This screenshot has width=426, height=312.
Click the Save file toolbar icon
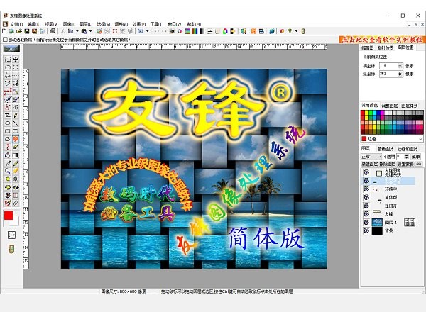tap(26, 31)
